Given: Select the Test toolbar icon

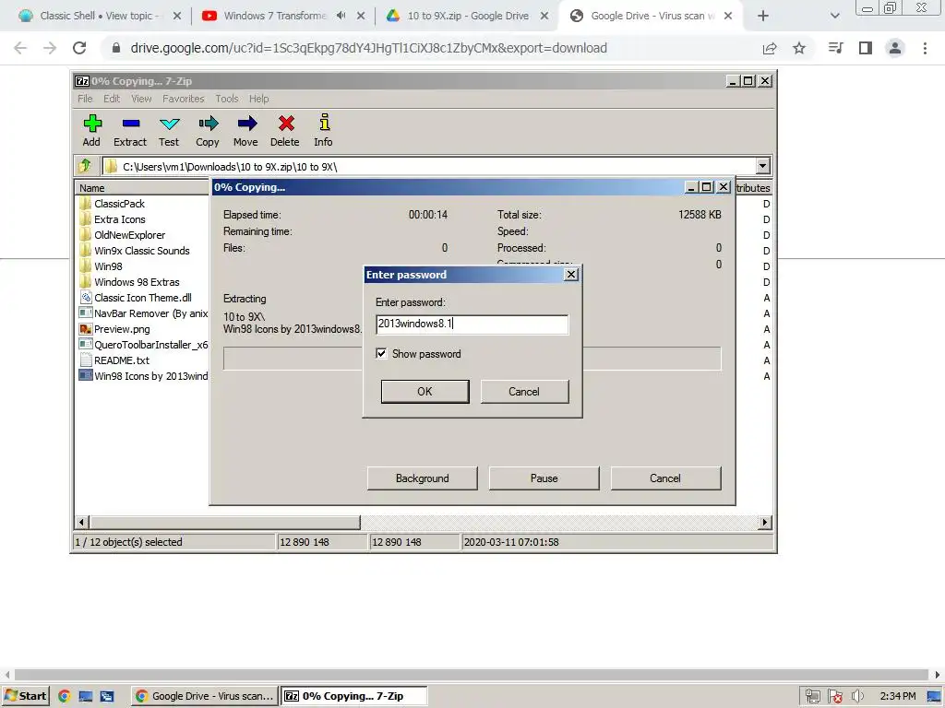Looking at the screenshot, I should pos(170,130).
